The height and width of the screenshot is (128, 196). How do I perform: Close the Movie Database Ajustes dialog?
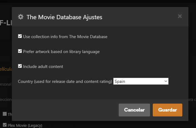(x=180, y=16)
